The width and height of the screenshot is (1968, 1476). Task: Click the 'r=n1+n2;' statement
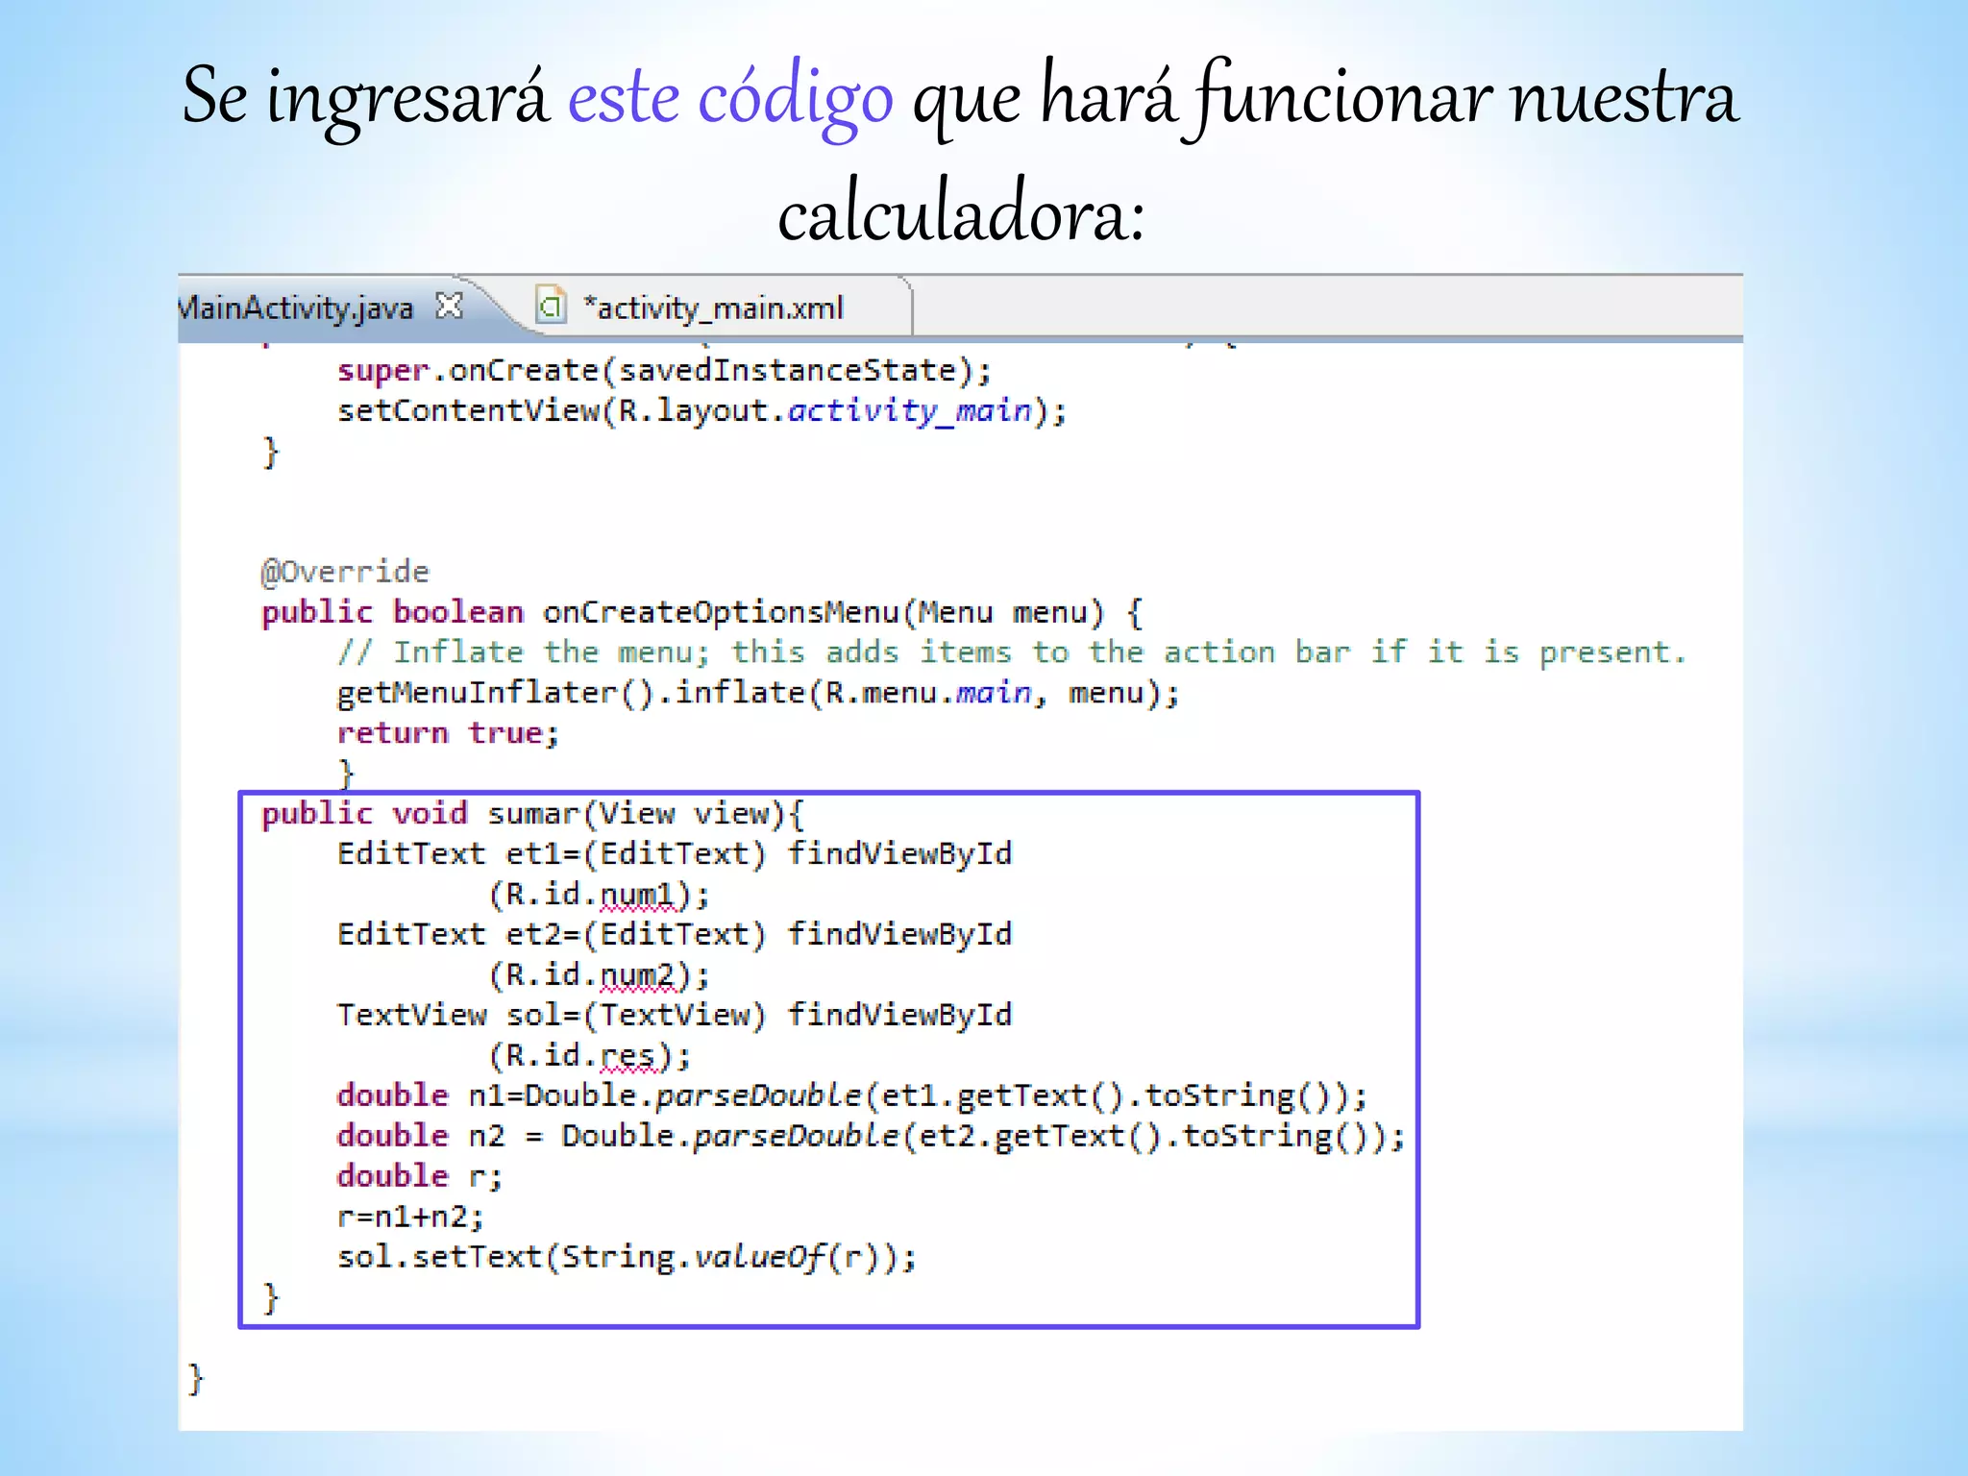(410, 1218)
